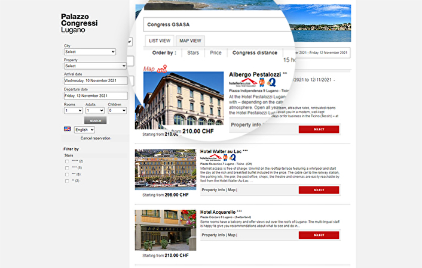
Task: Open the English language dropdown
Action: [x=84, y=130]
